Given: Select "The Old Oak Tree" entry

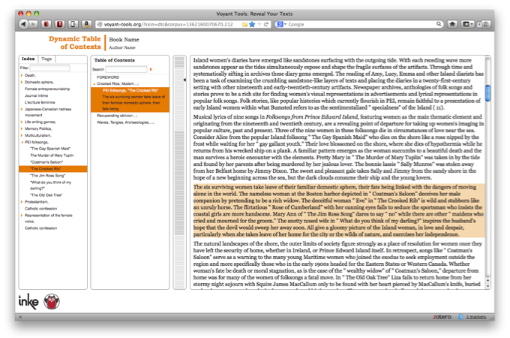Looking at the screenshot, I should point(46,195).
